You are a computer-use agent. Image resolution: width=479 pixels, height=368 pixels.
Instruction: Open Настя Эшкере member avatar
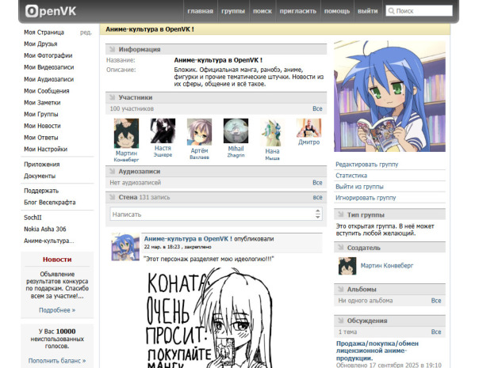click(x=163, y=131)
